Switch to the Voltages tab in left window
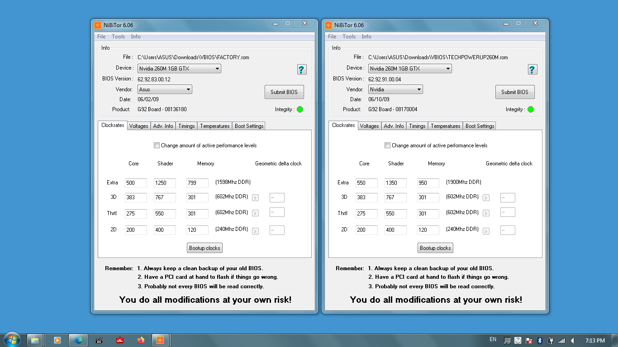Image resolution: width=618 pixels, height=347 pixels. 138,126
